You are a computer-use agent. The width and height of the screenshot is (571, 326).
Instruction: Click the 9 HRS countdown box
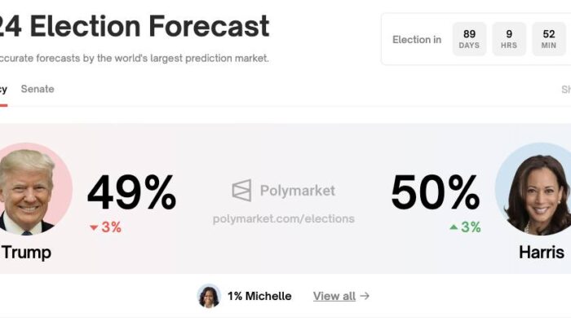tap(509, 39)
